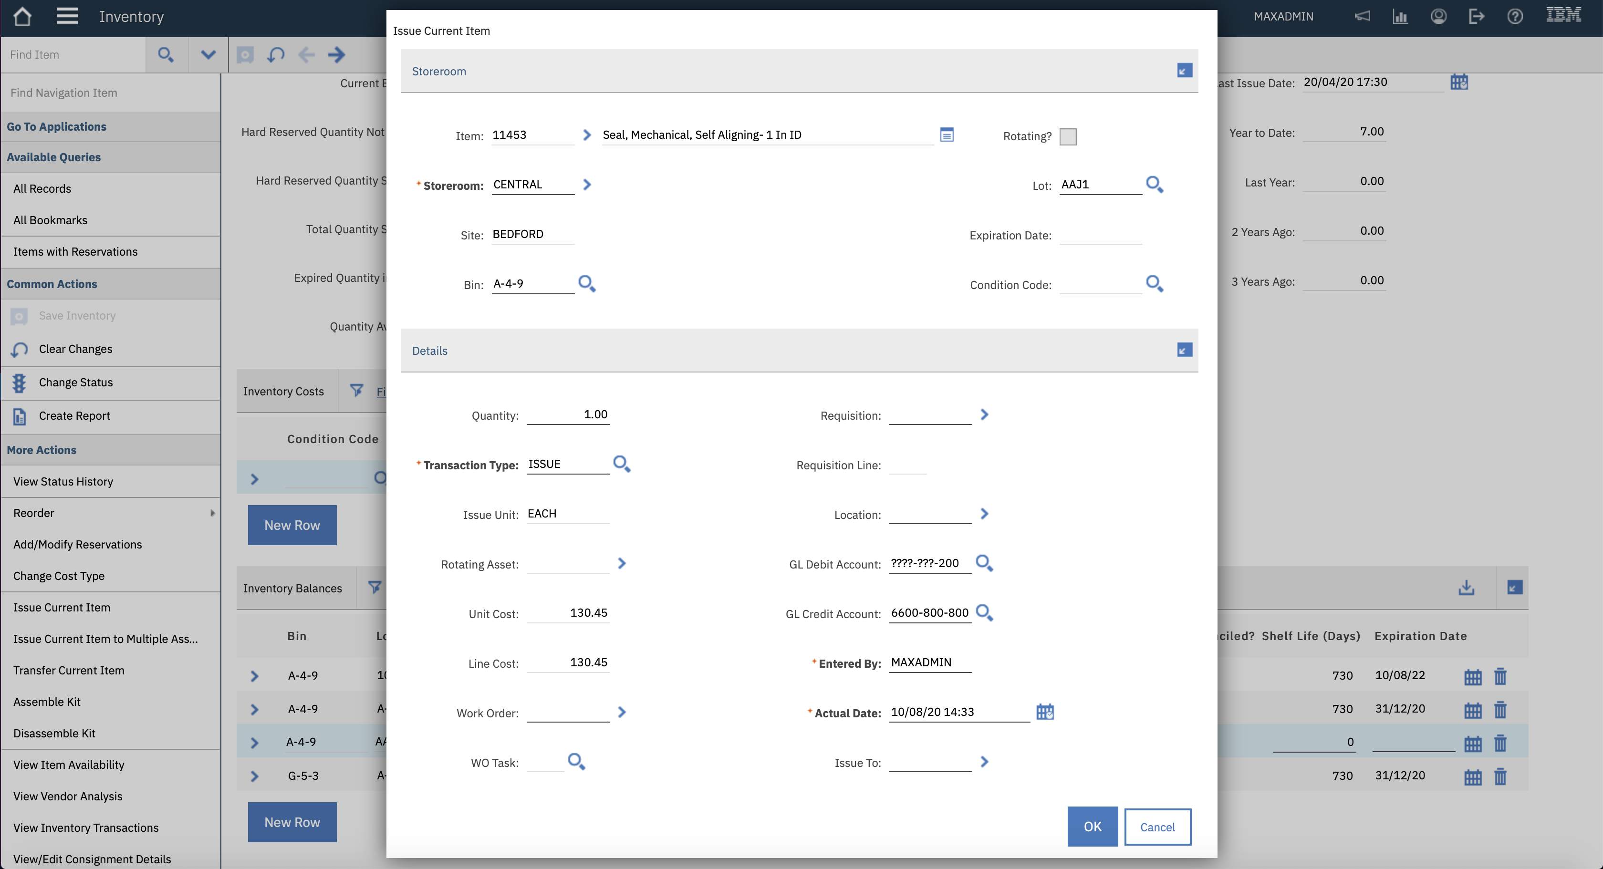Collapse the Details section
Screen dimensions: 1603x869
(x=1184, y=350)
